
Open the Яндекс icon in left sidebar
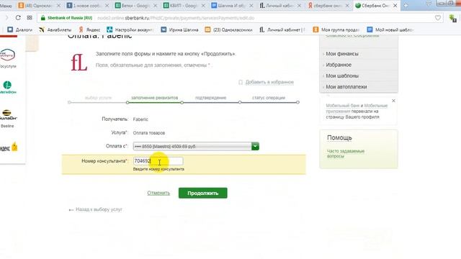click(9, 147)
